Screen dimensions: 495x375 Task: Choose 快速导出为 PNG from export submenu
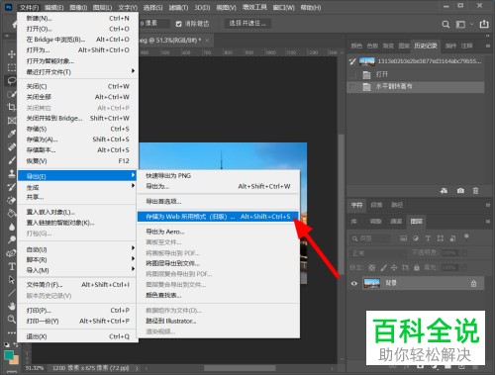coord(218,176)
